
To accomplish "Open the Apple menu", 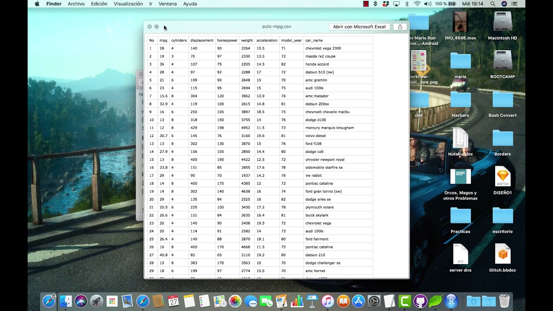I will (x=37, y=4).
